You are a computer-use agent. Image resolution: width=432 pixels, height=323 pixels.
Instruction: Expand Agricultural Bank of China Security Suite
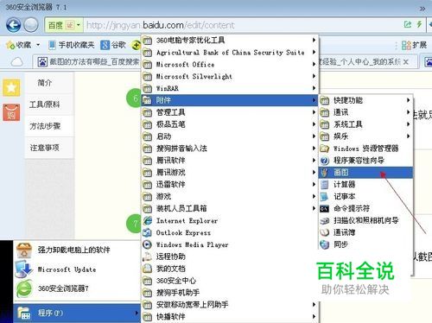coord(230,52)
